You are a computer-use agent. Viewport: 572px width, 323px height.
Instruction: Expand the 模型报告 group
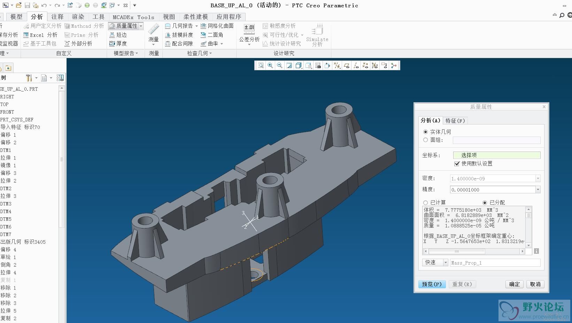[126, 53]
